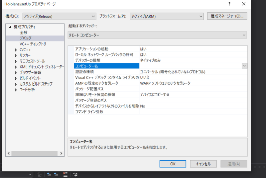Click ユニバーサル (暗号化されていないプロトコル) value
This screenshot has height=178, width=266.
point(173,72)
